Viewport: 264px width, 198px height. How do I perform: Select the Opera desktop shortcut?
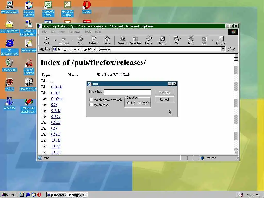(x=87, y=7)
